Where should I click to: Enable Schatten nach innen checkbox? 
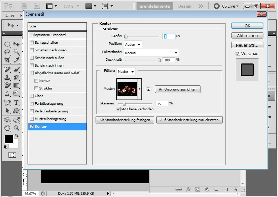click(32, 50)
